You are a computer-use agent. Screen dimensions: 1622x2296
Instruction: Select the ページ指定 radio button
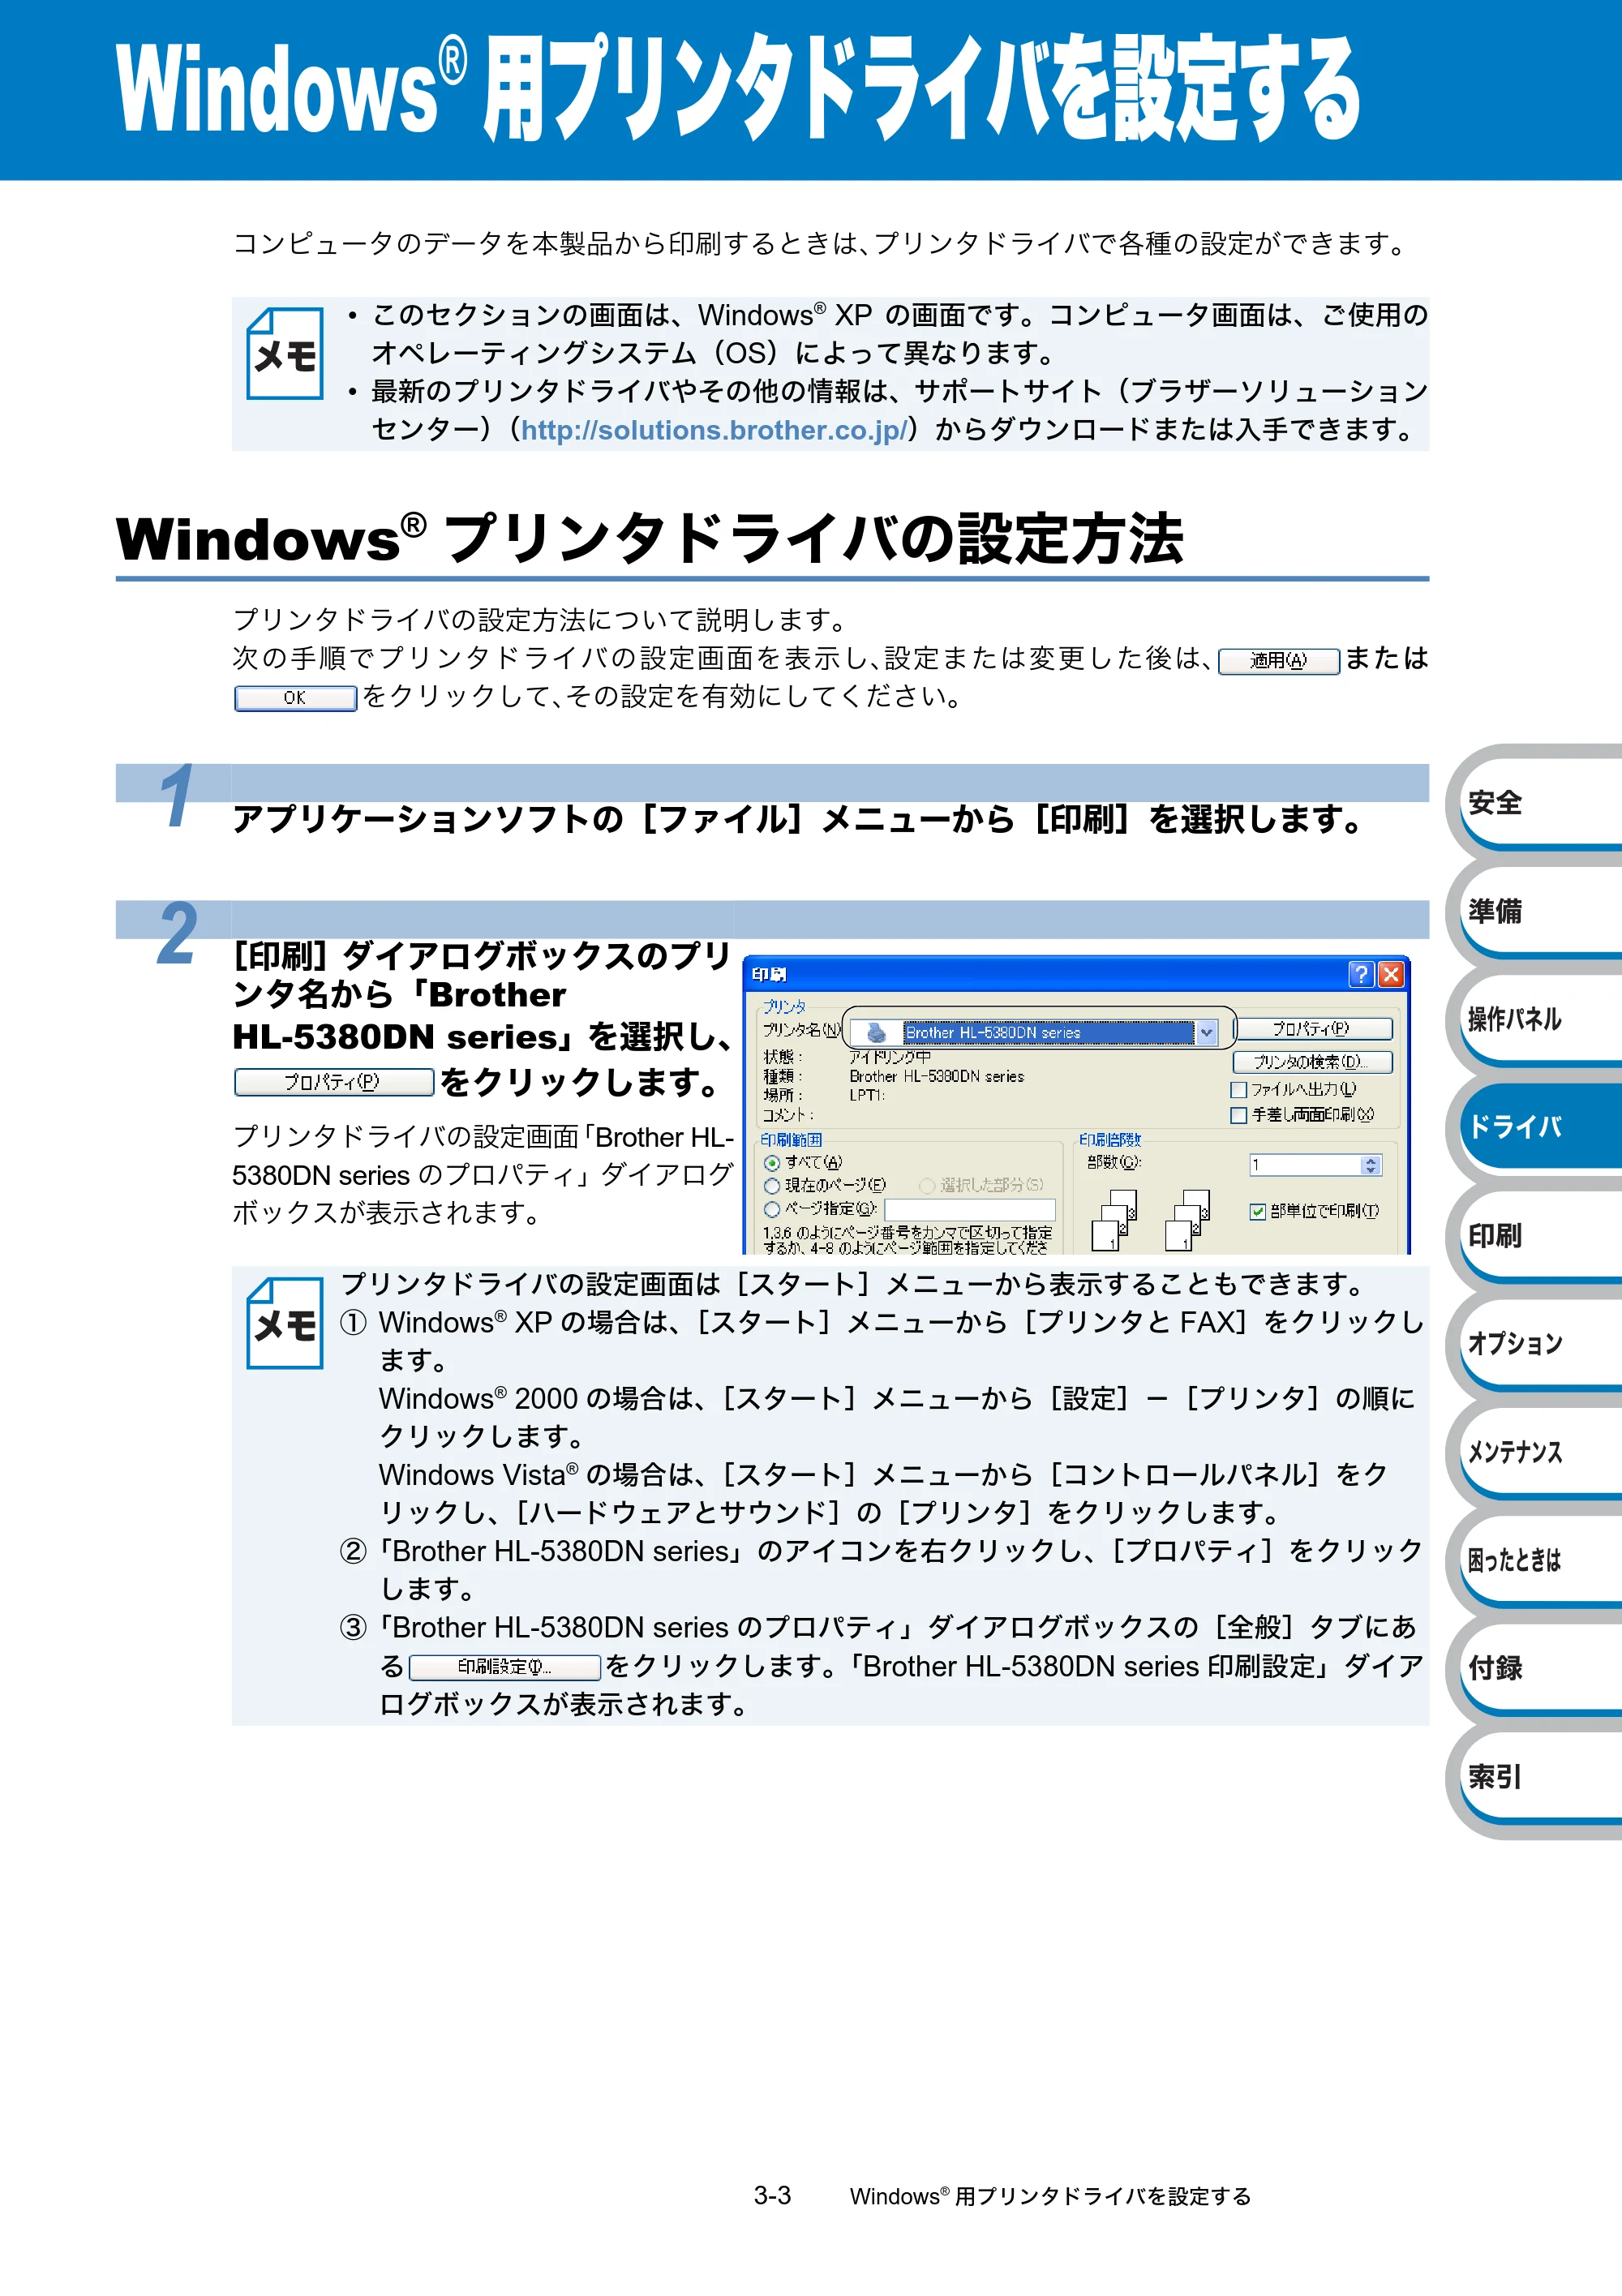772,1209
